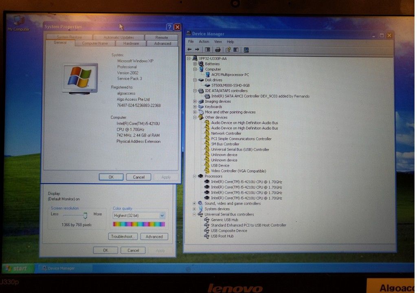Screen dimensions: 417x293
Task: Expand the Imaging devices node
Action: [195, 101]
